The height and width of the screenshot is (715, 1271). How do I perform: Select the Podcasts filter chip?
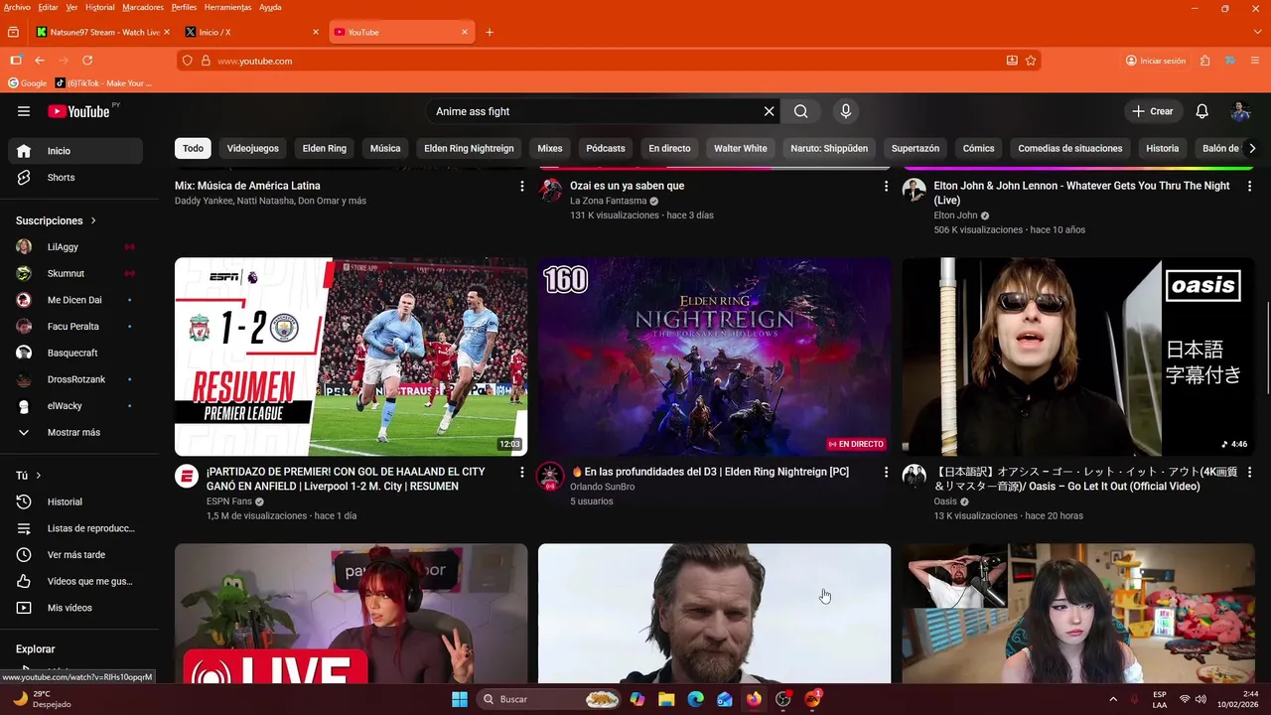pos(606,148)
